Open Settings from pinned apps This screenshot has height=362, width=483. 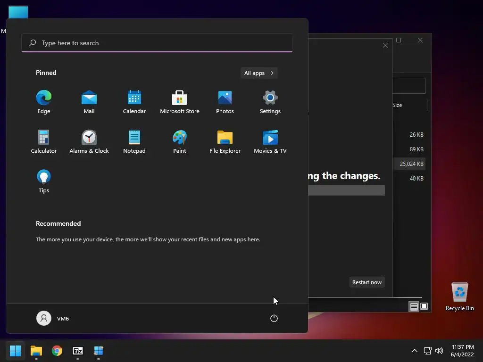coord(270,102)
